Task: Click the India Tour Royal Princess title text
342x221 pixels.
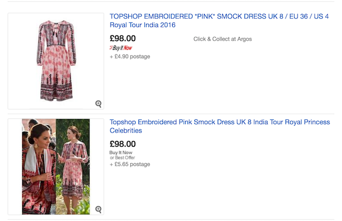Action: 291,122
